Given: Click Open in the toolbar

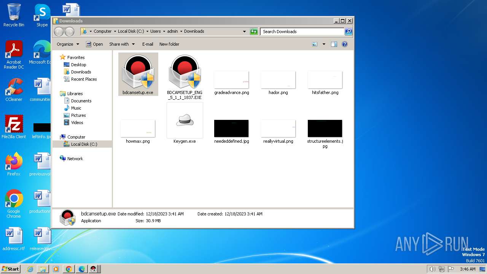Looking at the screenshot, I should [x=94, y=44].
